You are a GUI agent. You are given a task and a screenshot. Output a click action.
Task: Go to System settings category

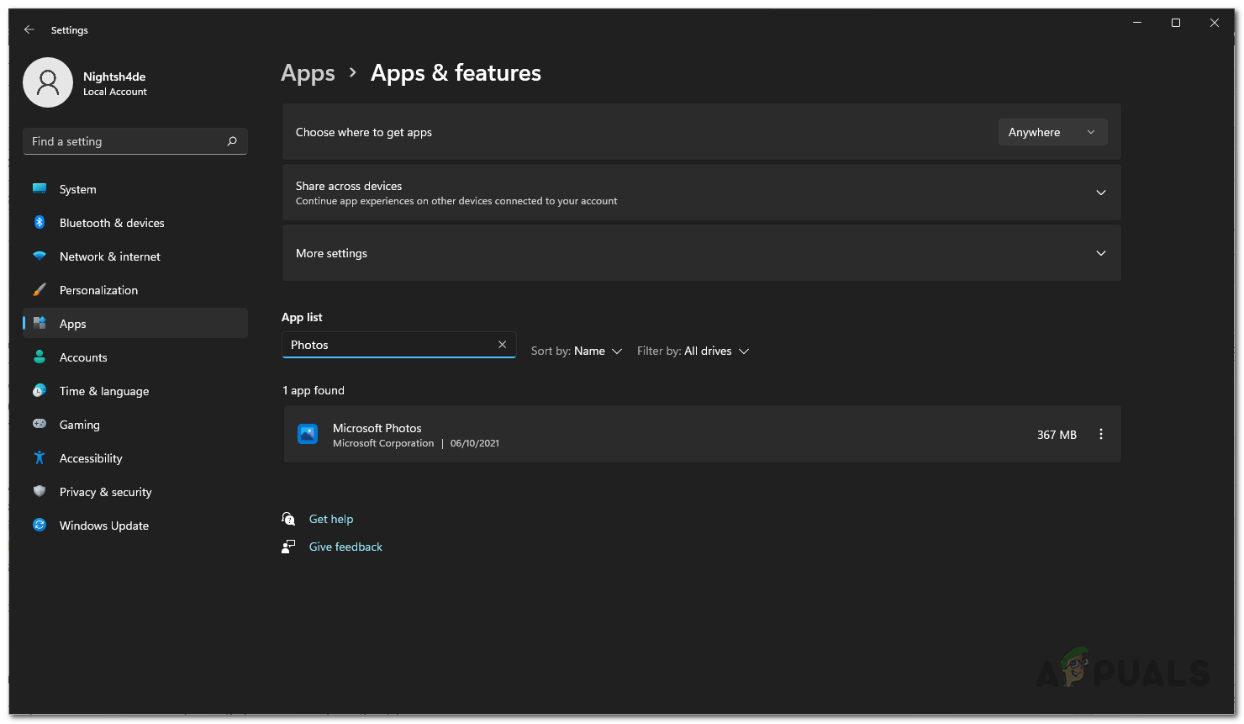click(x=78, y=189)
